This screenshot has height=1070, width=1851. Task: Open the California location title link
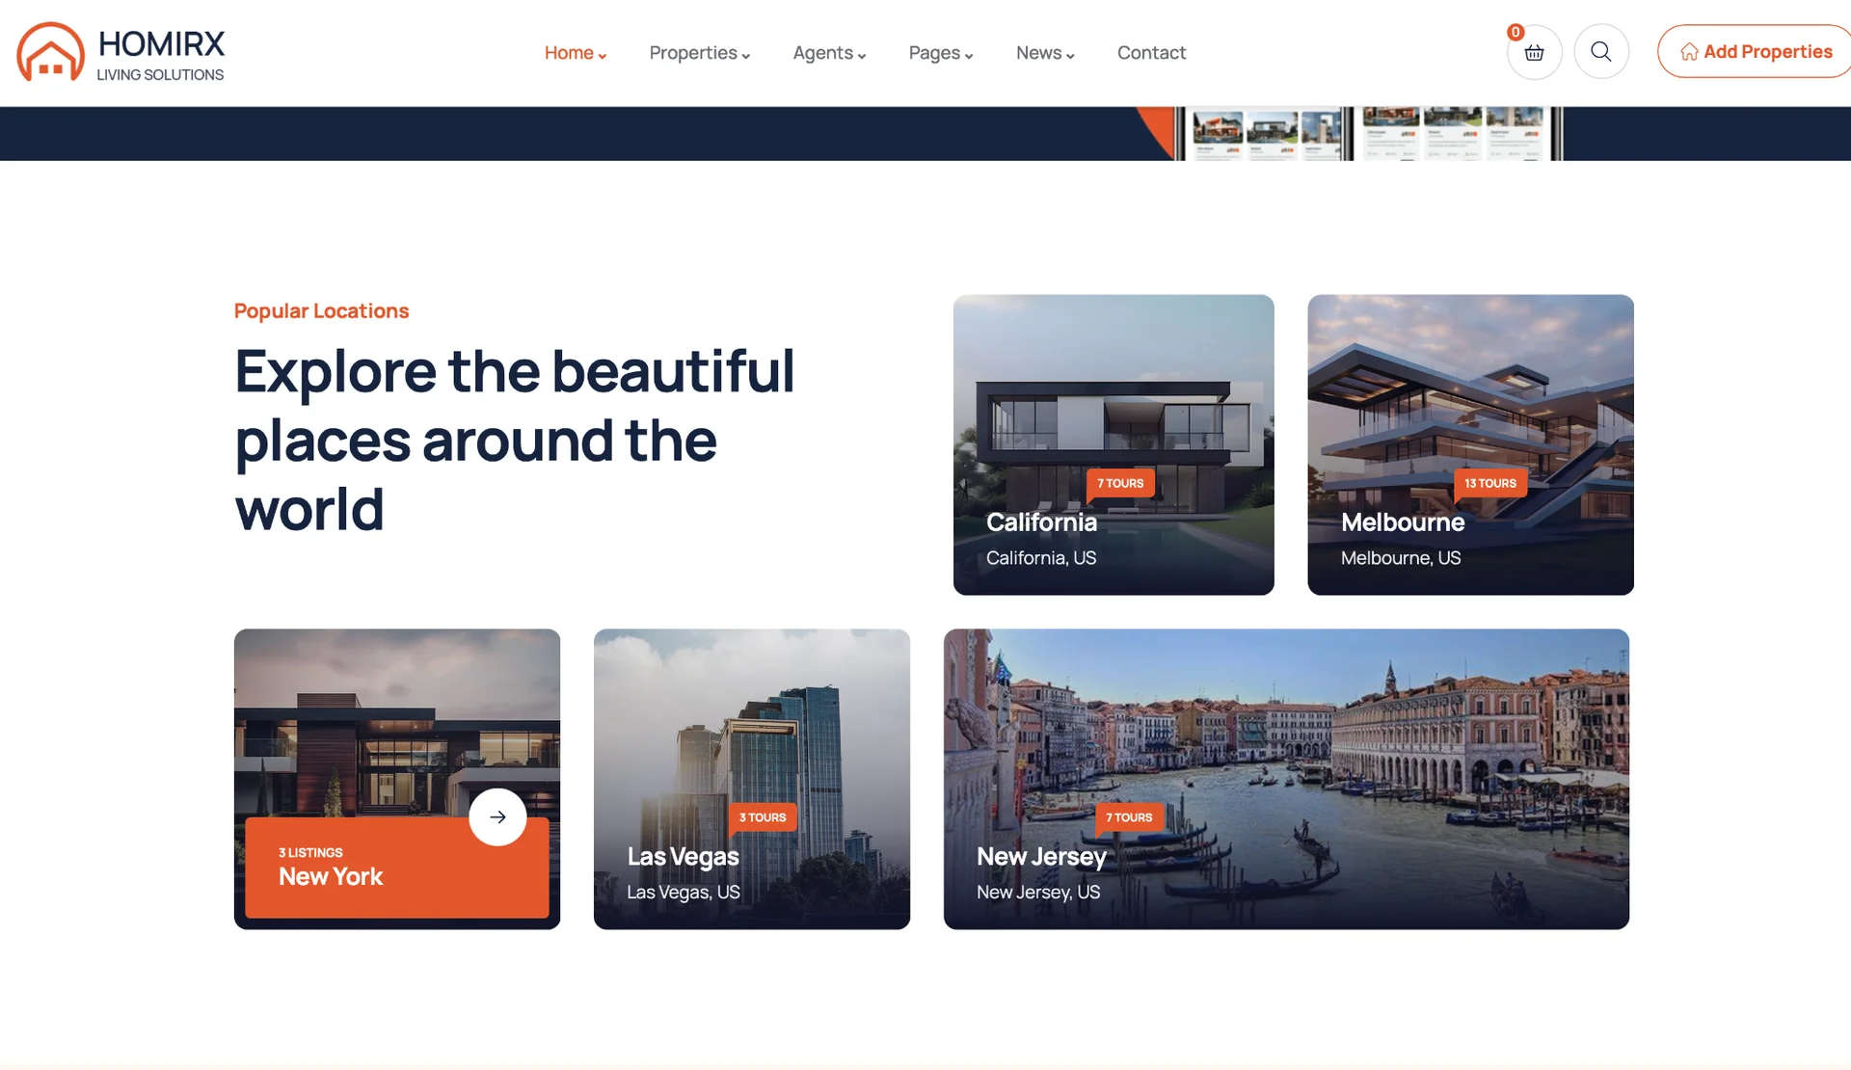(x=1041, y=522)
